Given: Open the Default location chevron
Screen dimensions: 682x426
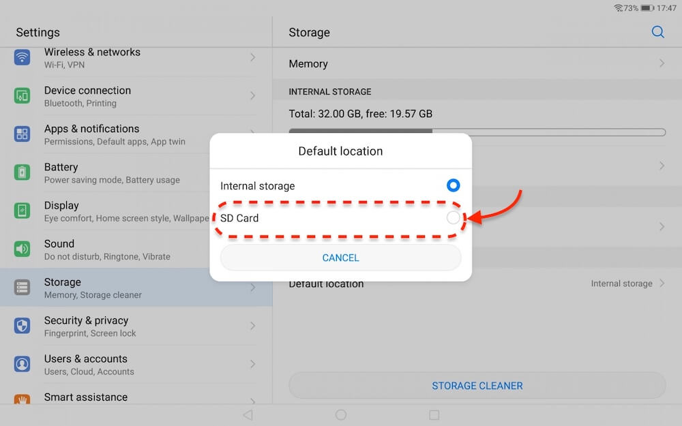Looking at the screenshot, I should tap(661, 283).
